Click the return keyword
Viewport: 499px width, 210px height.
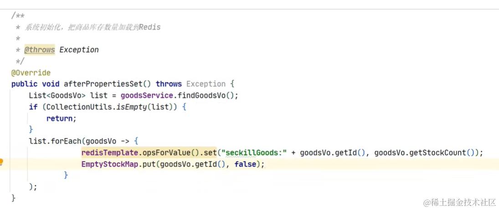(60, 119)
